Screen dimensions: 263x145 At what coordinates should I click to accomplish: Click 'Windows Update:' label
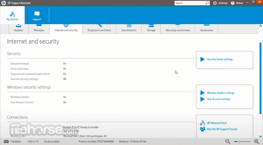pyautogui.click(x=20, y=97)
